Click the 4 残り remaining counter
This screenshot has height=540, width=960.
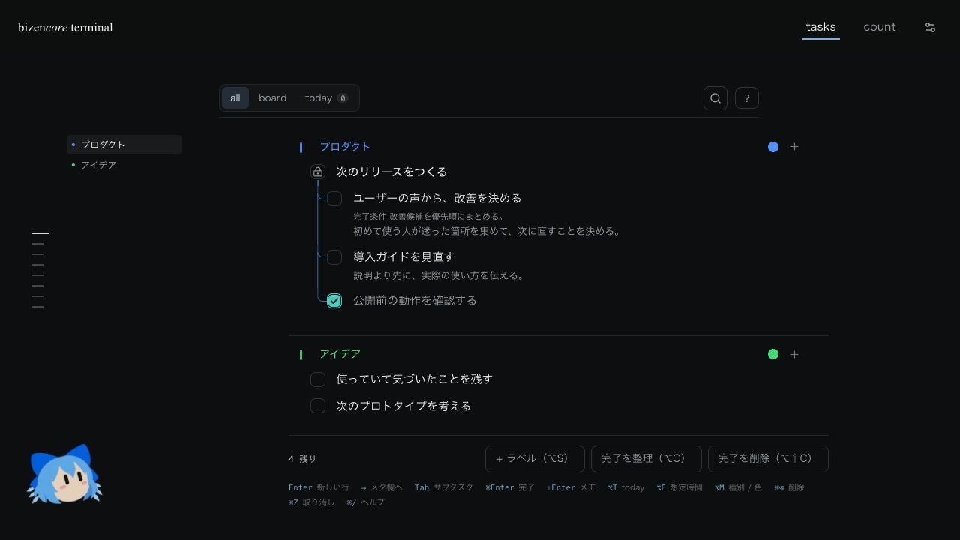click(302, 459)
